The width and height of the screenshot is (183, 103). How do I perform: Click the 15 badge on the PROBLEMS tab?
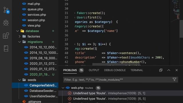(81, 70)
